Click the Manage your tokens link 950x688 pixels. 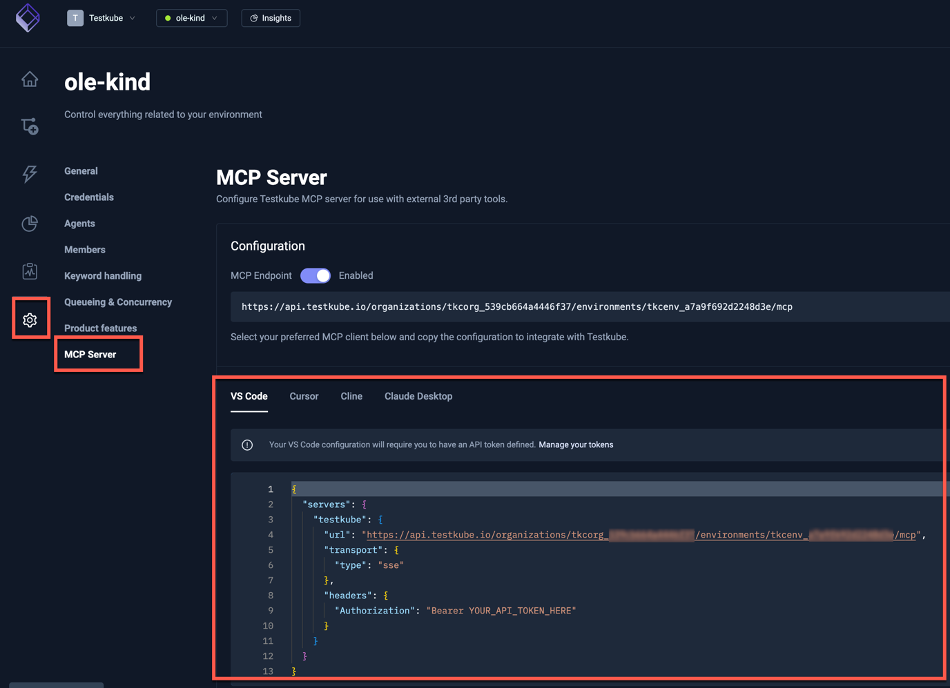click(576, 444)
